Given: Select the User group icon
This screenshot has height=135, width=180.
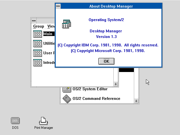Looking at the screenshot, I should pos(37,53).
